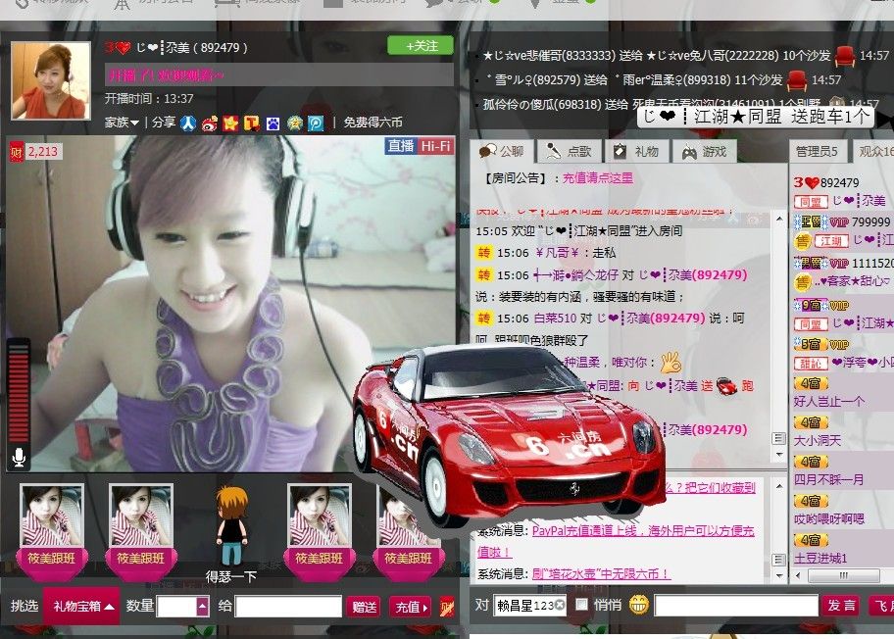This screenshot has width=894, height=639.
Task: Open the PayPal充值通道上线 link
Action: [x=643, y=530]
